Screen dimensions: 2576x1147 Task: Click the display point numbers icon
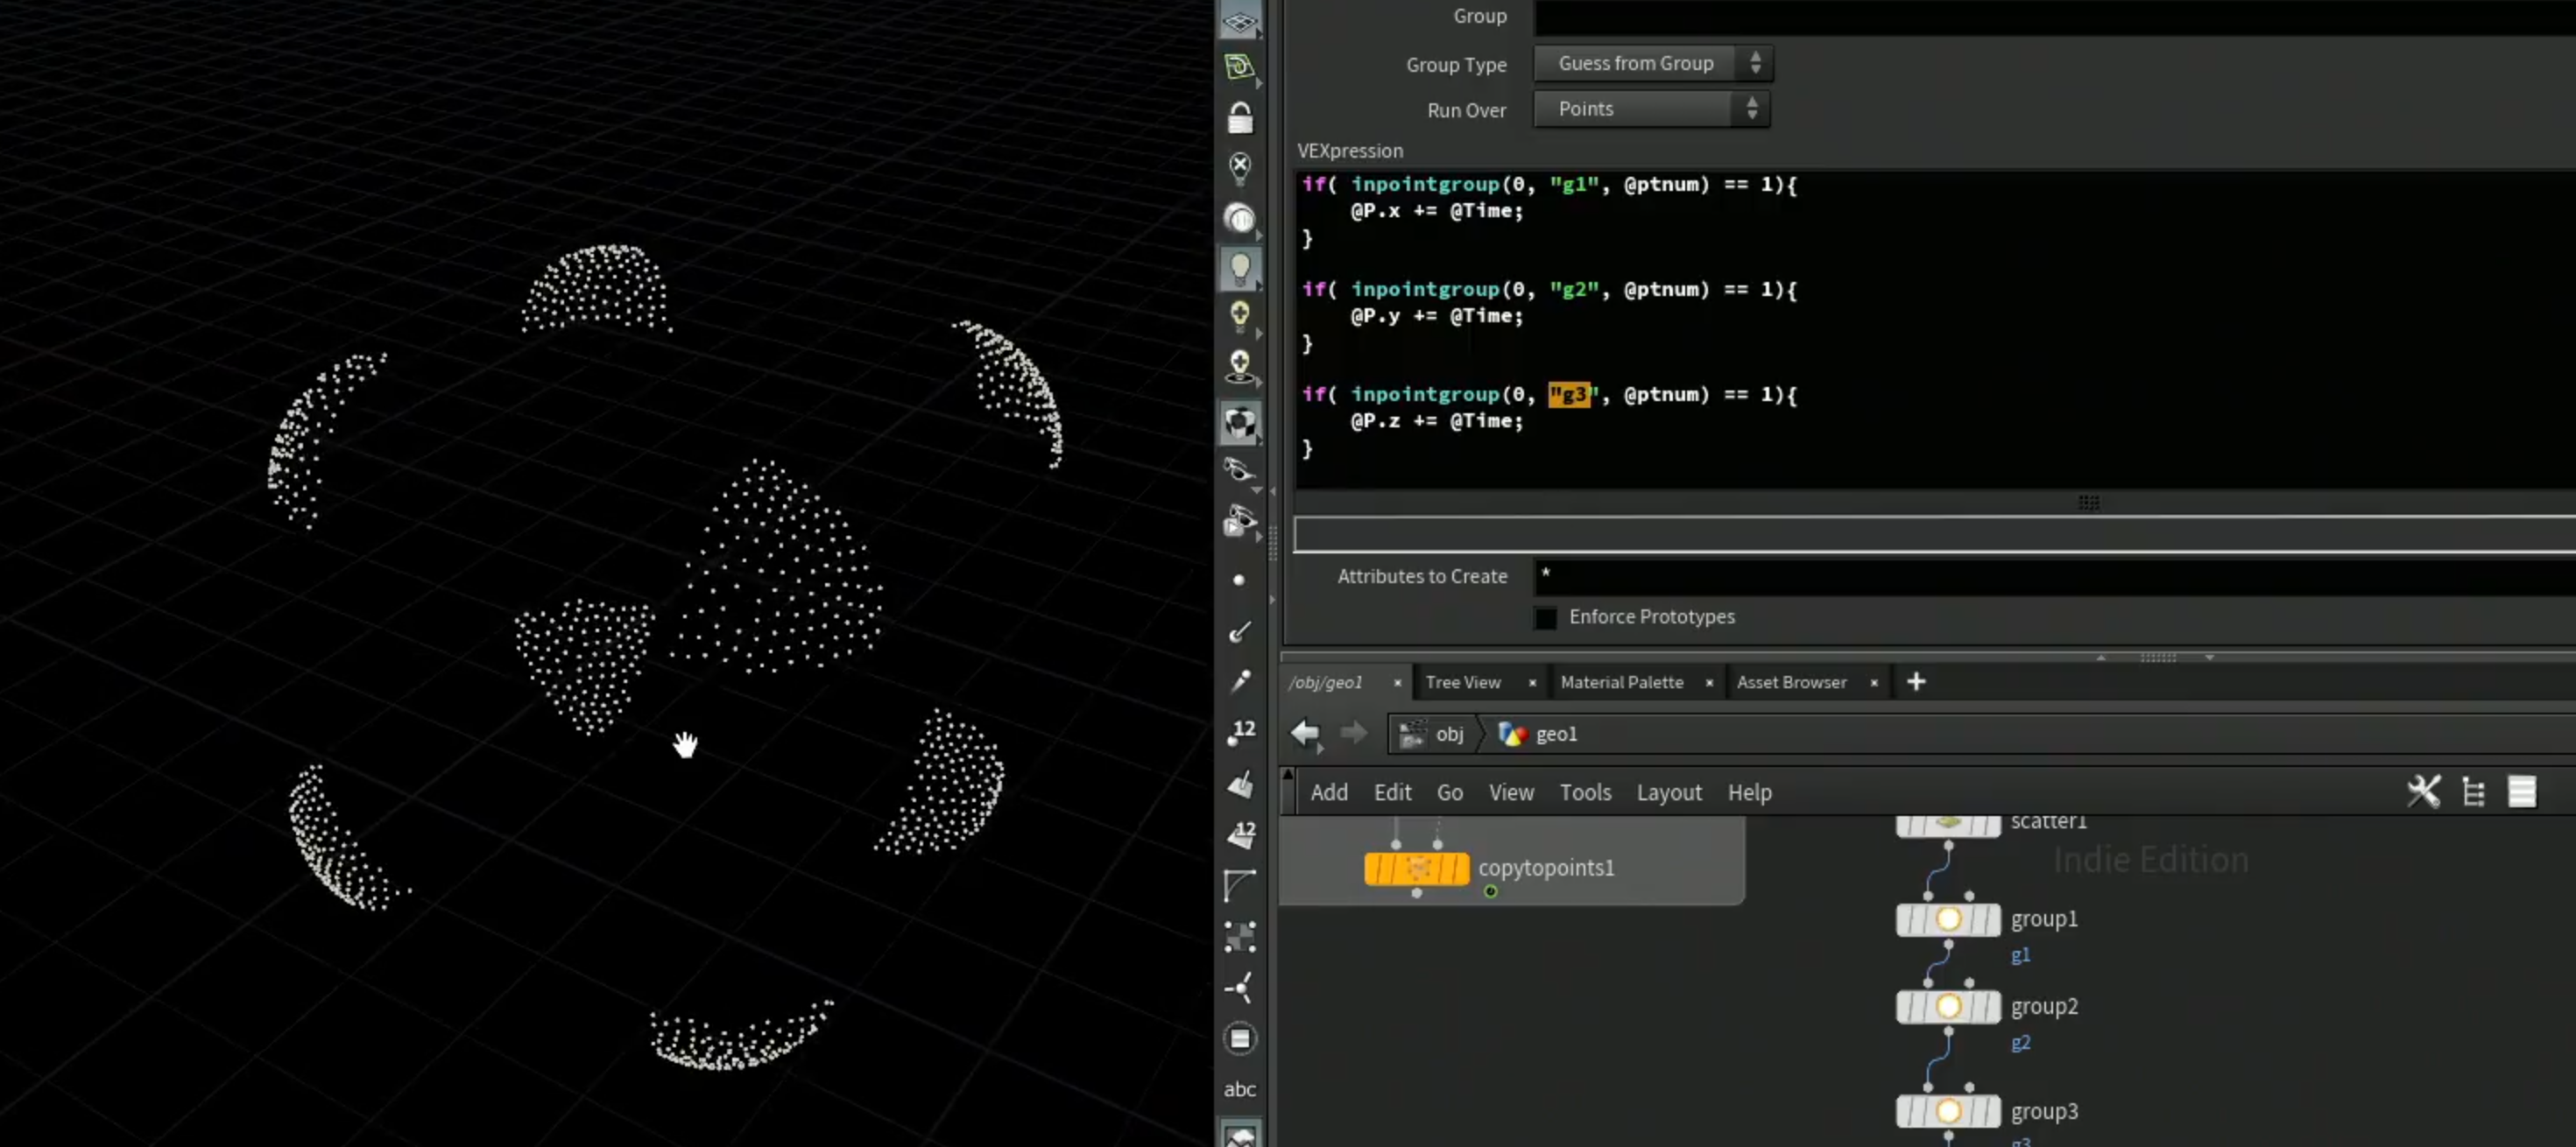click(1240, 731)
